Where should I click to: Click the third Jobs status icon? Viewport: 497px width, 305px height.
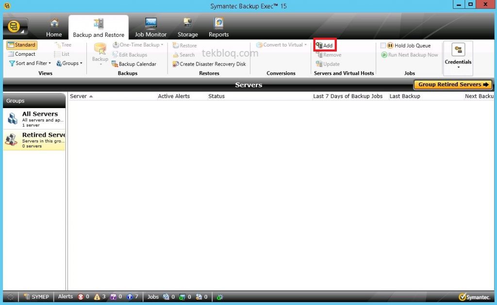199,297
